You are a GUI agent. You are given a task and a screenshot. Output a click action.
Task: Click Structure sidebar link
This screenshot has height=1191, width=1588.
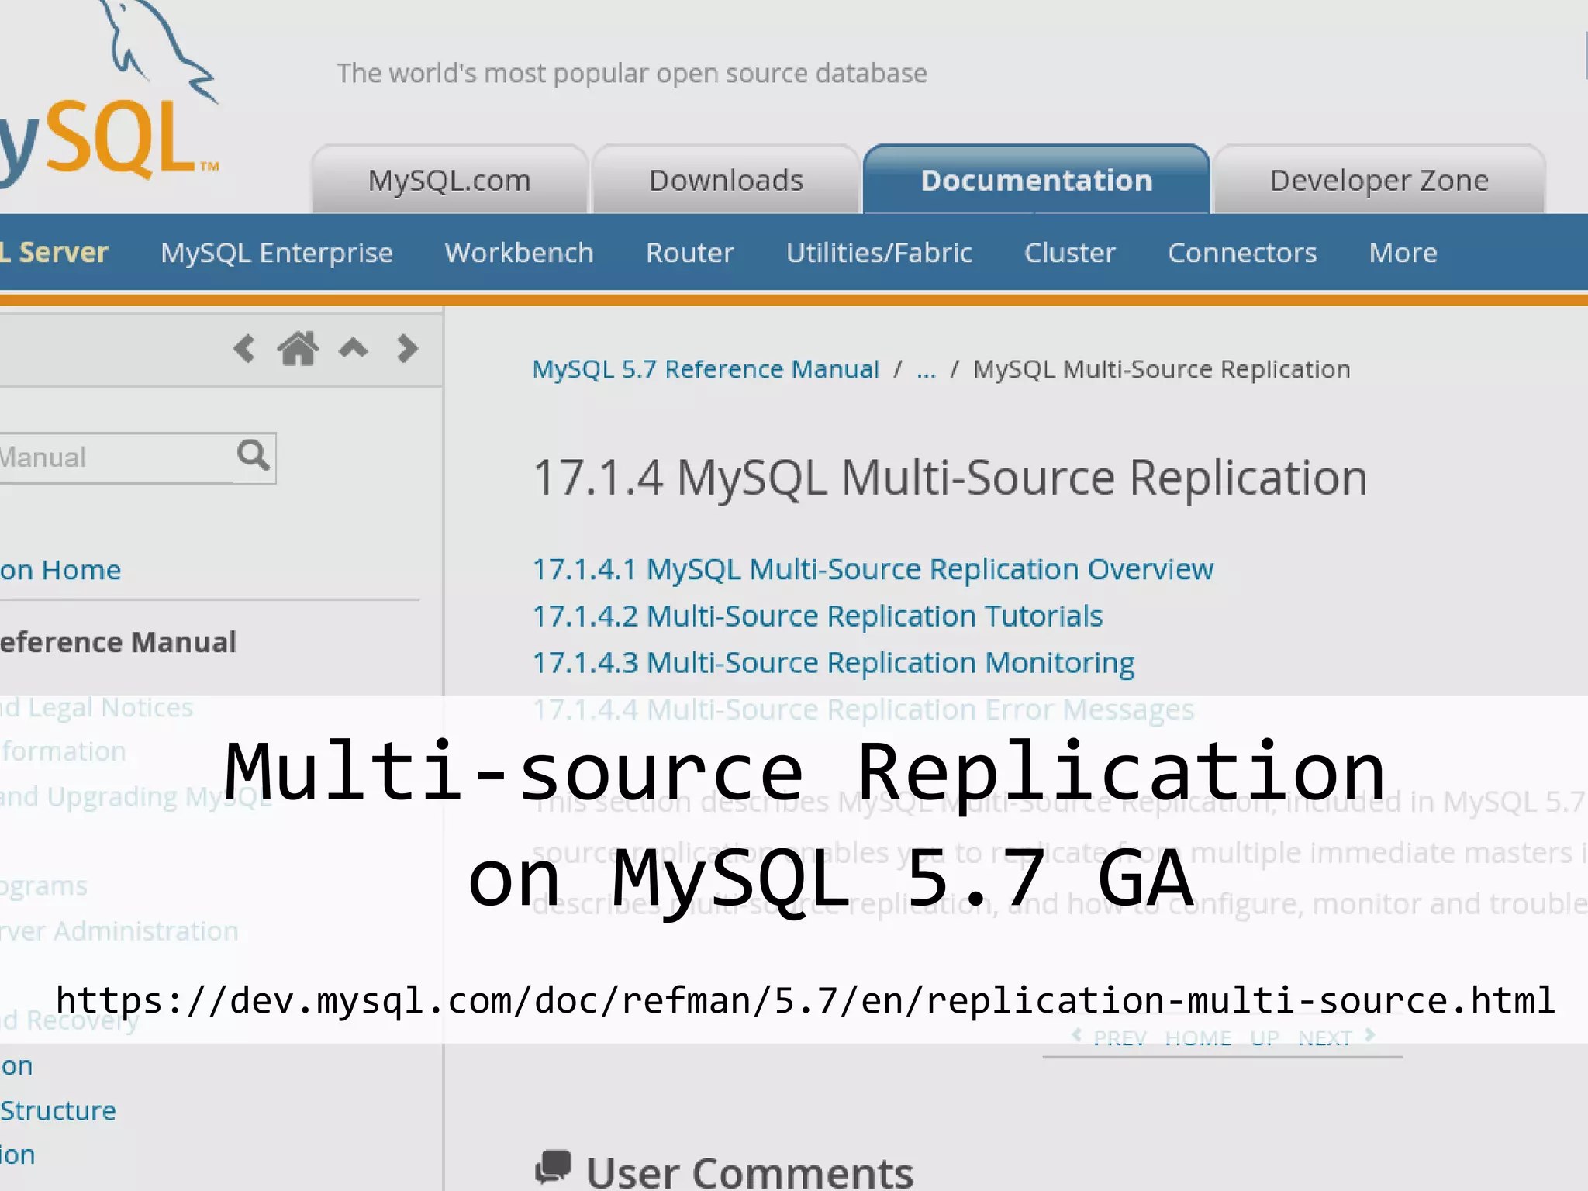click(x=58, y=1111)
